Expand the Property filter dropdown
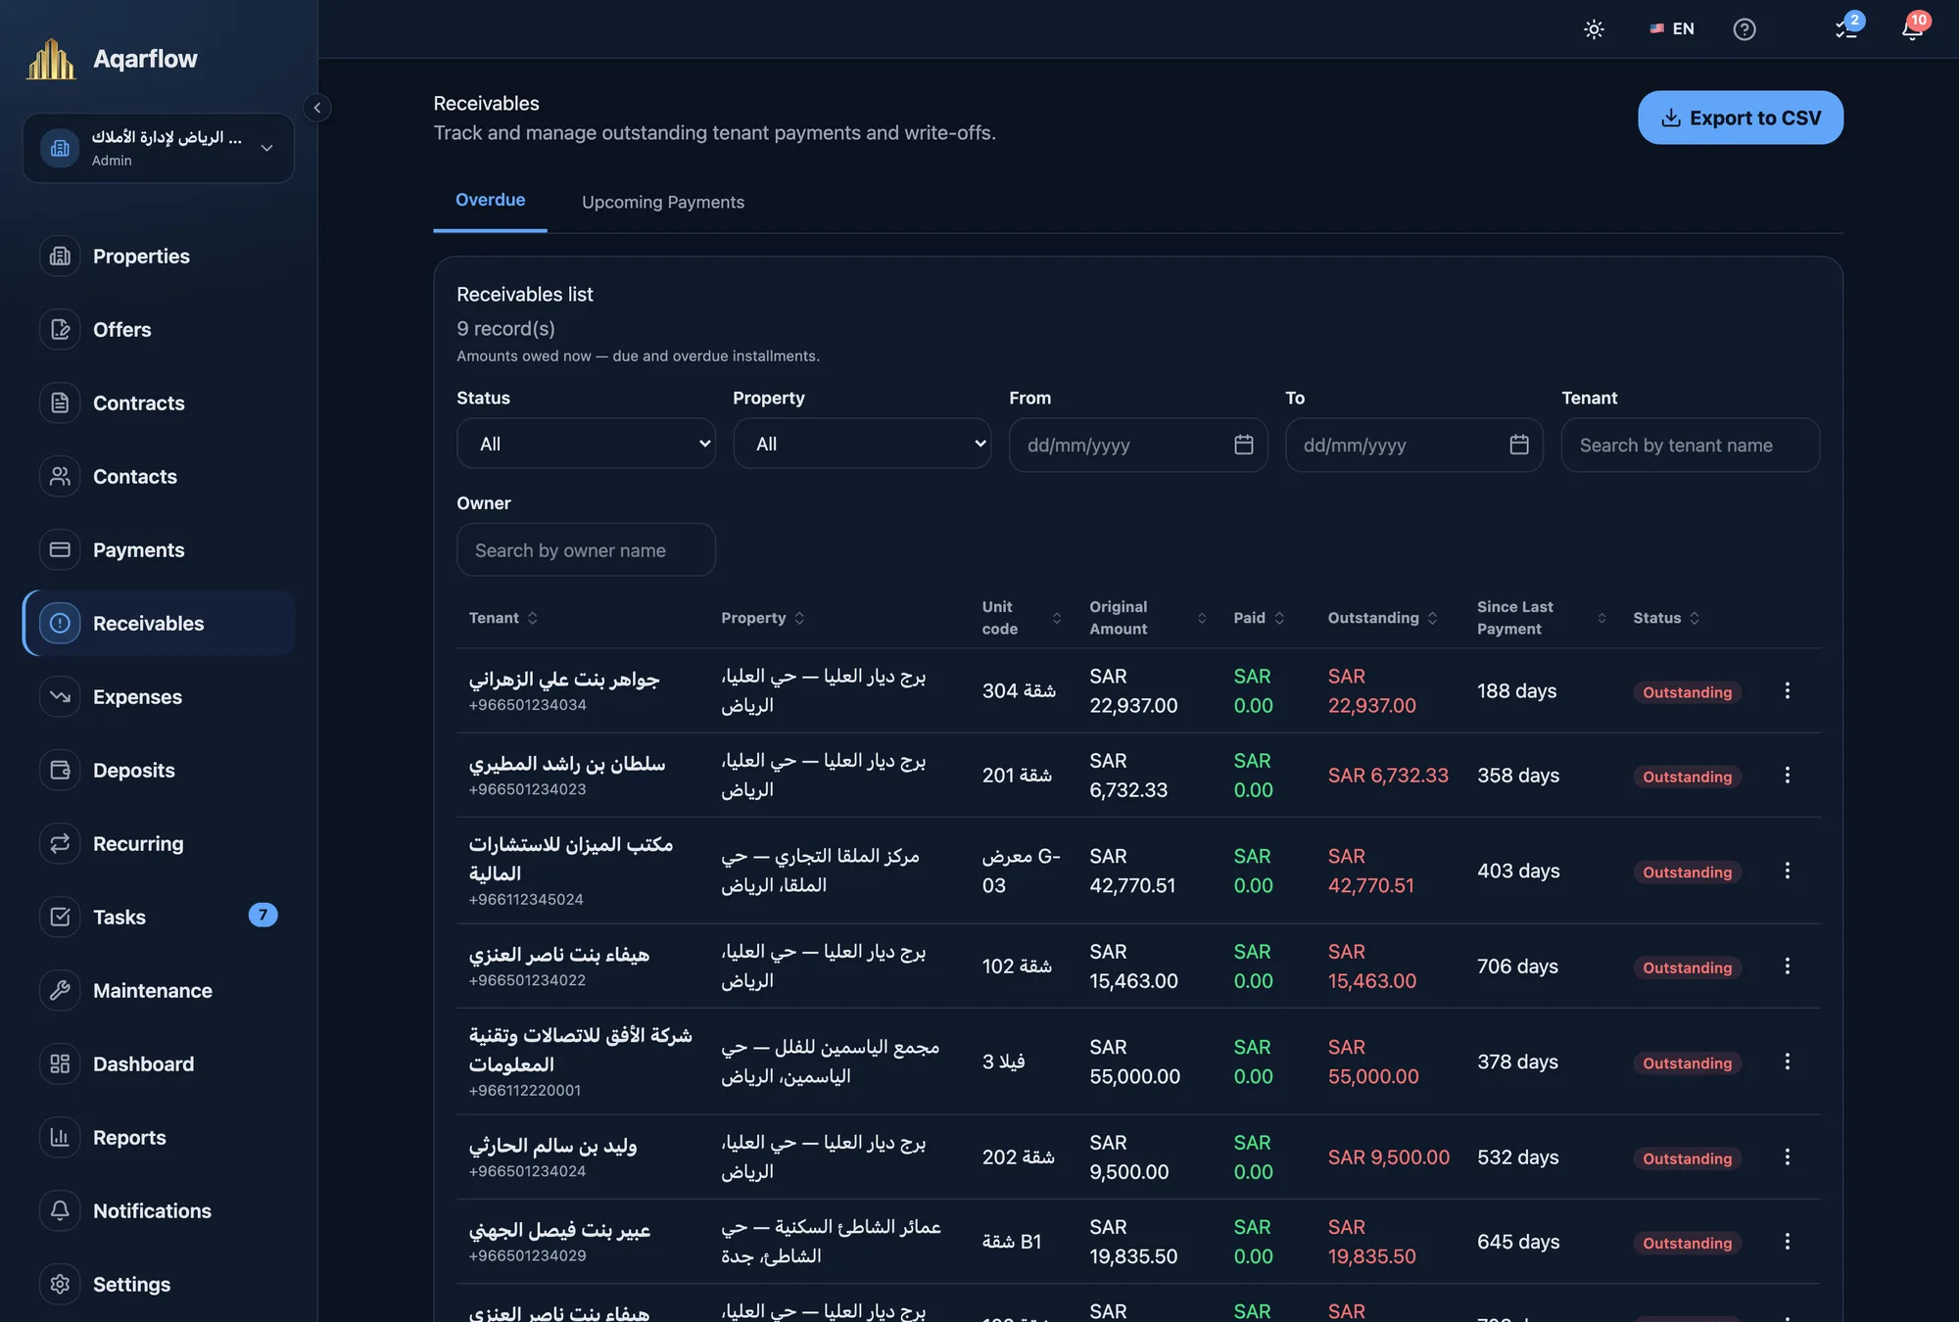The width and height of the screenshot is (1959, 1322). point(862,444)
